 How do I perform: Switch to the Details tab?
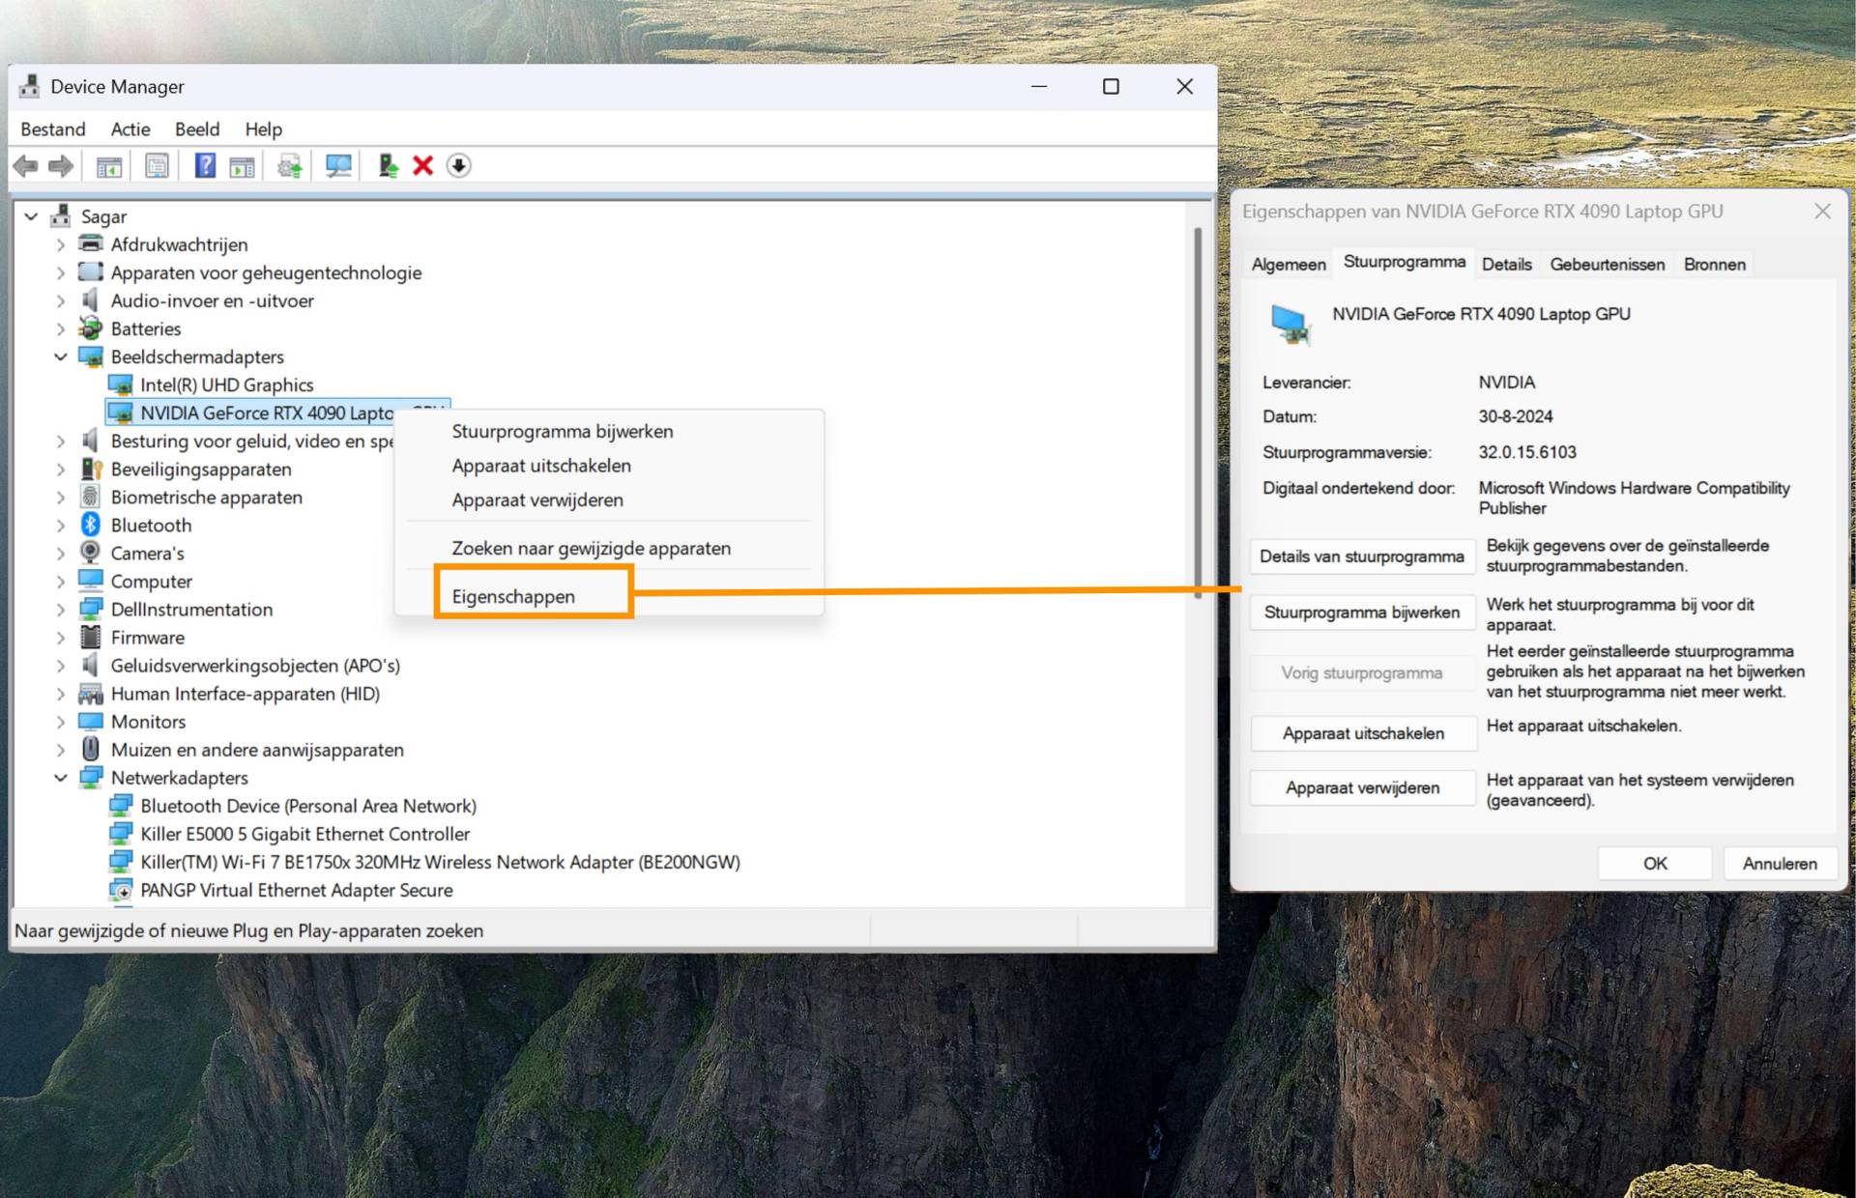(x=1506, y=265)
